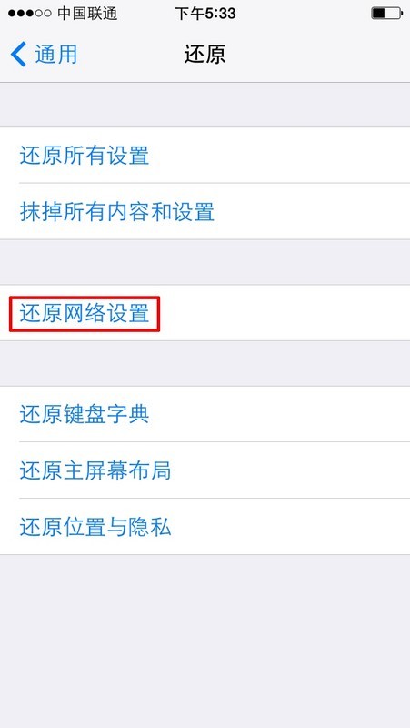410x728 pixels.
Task: Tap 还原网络设置 option
Action: (x=205, y=313)
